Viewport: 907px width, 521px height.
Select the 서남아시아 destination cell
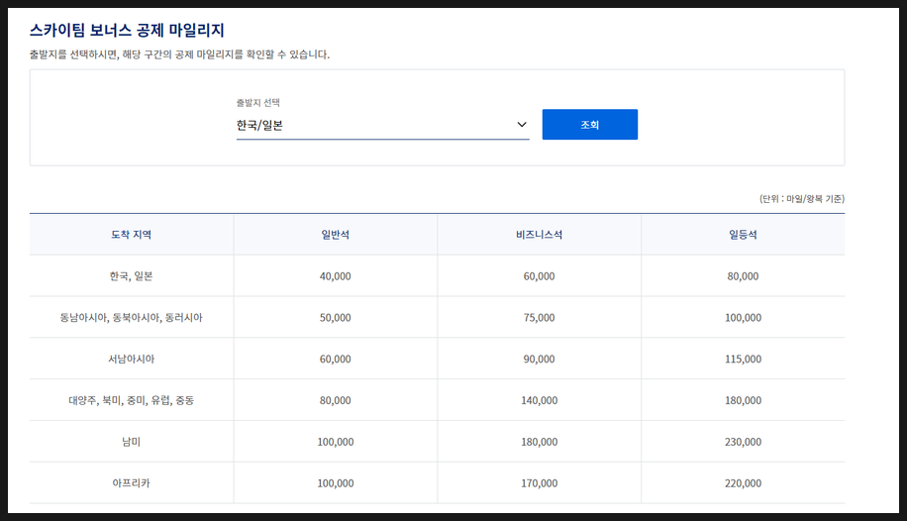coord(132,359)
